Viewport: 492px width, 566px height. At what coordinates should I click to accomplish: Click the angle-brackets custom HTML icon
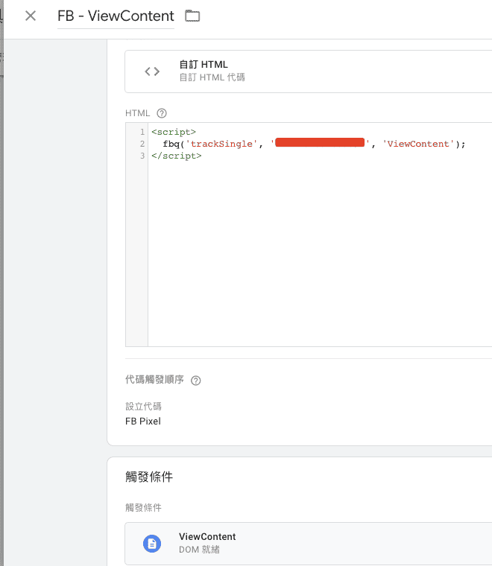coord(152,71)
